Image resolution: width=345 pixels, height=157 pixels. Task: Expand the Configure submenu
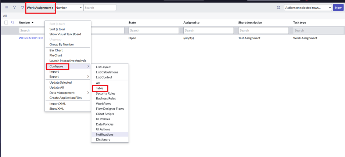click(58, 66)
